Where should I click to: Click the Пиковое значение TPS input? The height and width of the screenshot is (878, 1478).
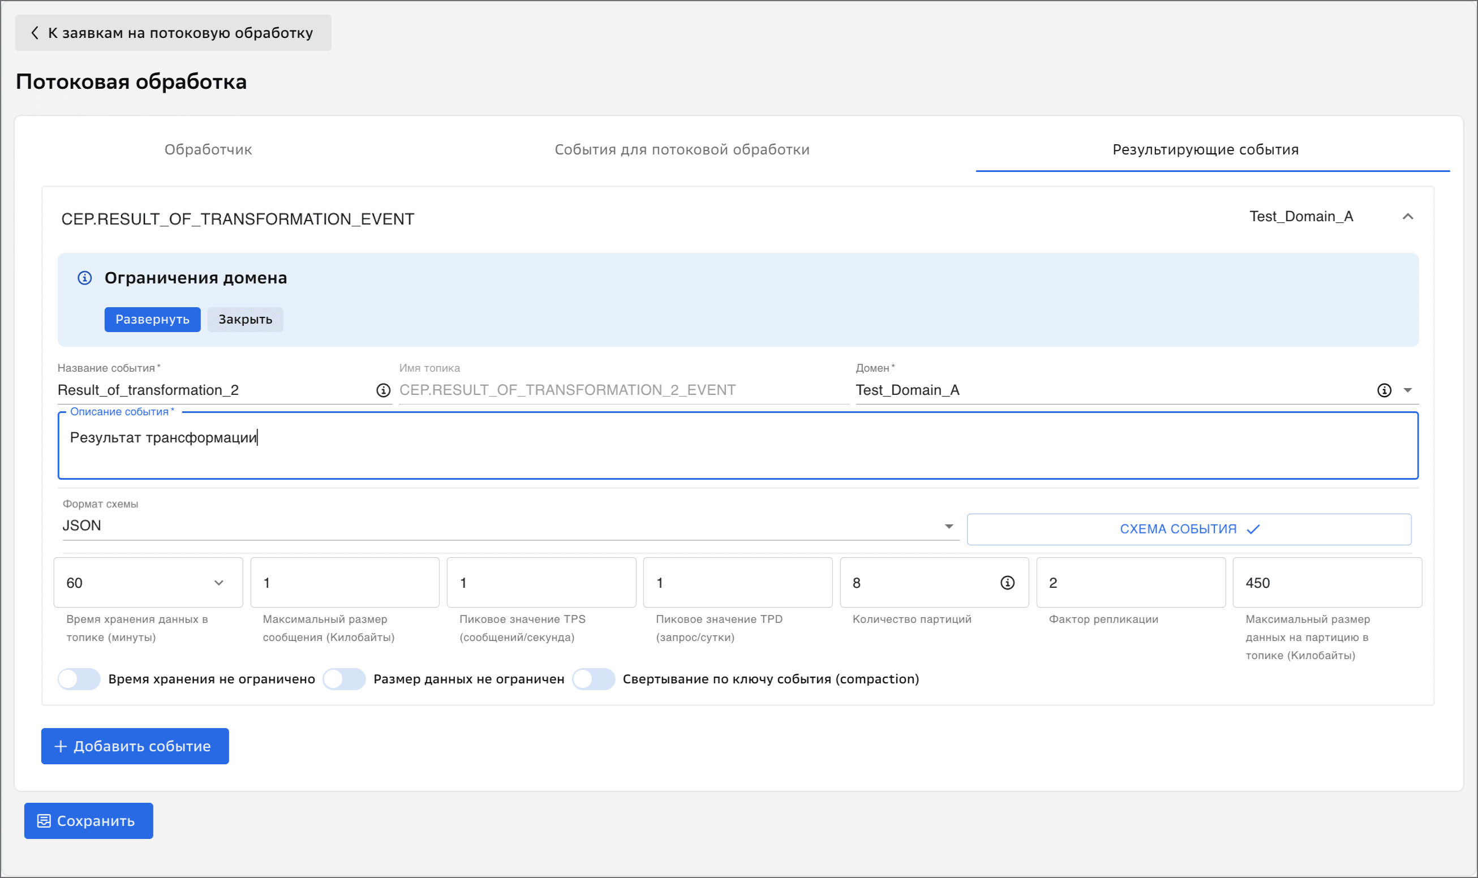(542, 583)
